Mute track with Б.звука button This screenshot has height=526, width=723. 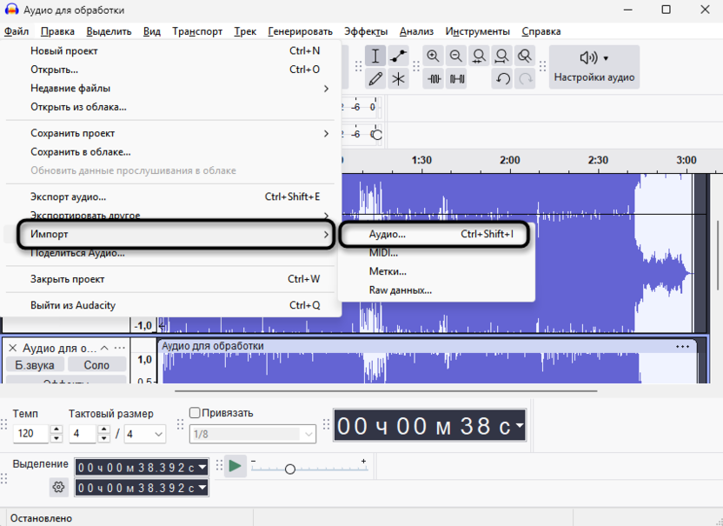(34, 365)
